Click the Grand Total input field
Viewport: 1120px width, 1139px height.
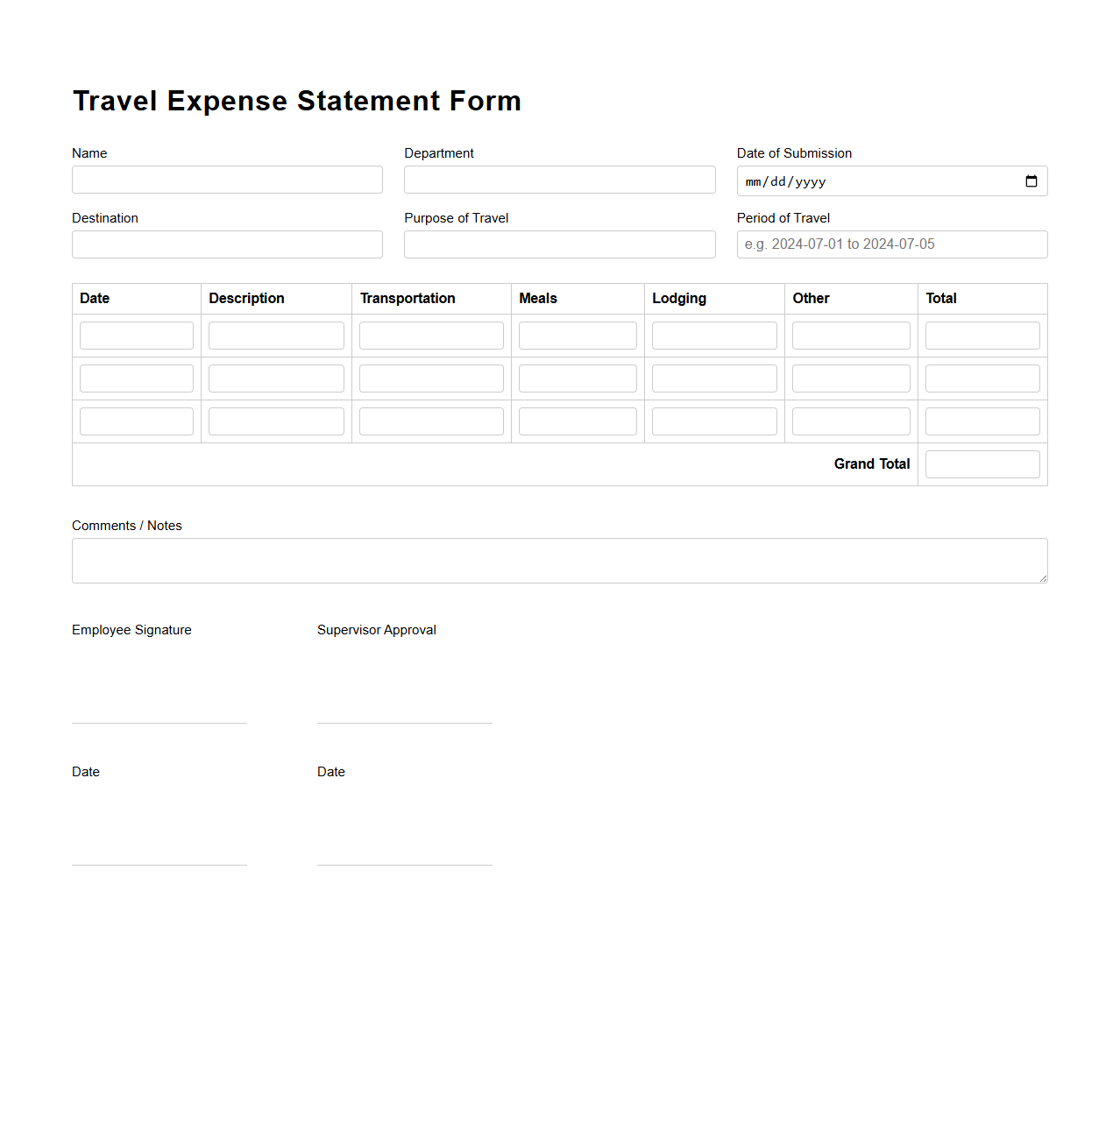click(982, 463)
